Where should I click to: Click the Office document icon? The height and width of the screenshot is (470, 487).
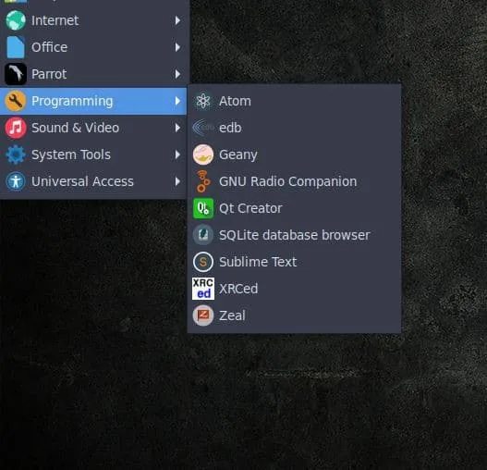pyautogui.click(x=16, y=47)
